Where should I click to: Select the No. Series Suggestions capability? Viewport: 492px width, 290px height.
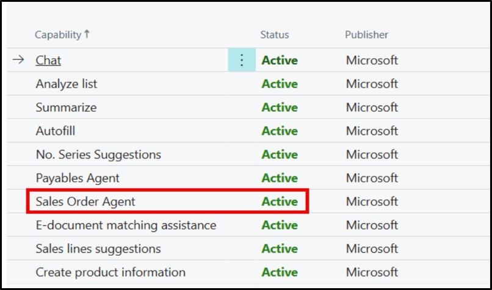[98, 154]
